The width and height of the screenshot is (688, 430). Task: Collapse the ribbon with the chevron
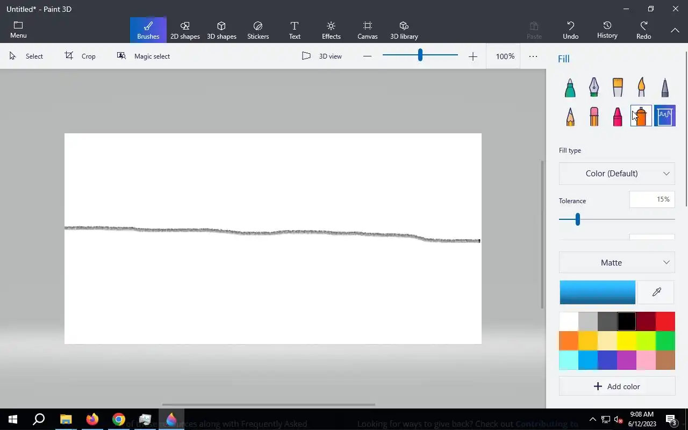click(x=675, y=30)
